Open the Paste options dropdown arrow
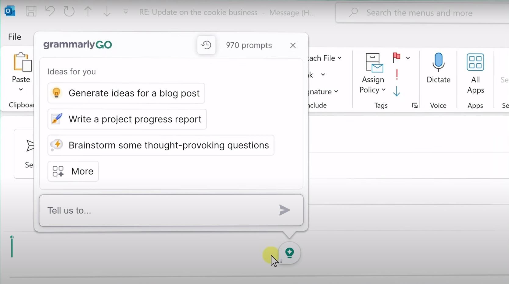 (21, 89)
